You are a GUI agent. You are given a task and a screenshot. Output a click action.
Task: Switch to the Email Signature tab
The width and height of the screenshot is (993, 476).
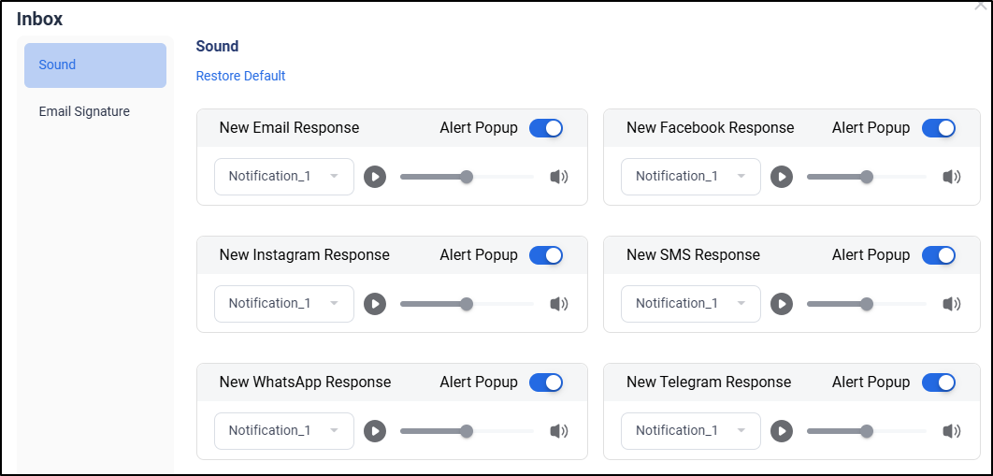(x=84, y=111)
